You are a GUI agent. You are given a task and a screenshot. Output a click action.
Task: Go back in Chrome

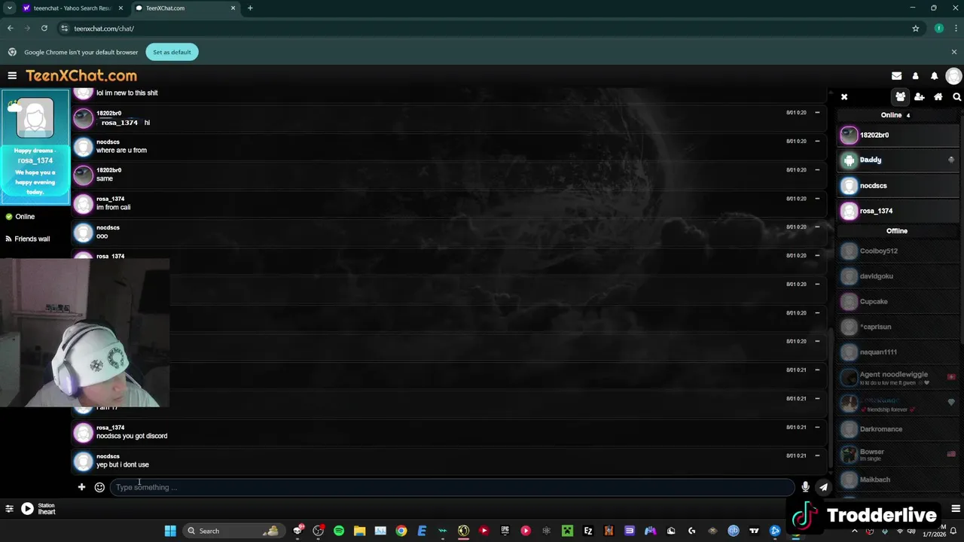pos(10,29)
